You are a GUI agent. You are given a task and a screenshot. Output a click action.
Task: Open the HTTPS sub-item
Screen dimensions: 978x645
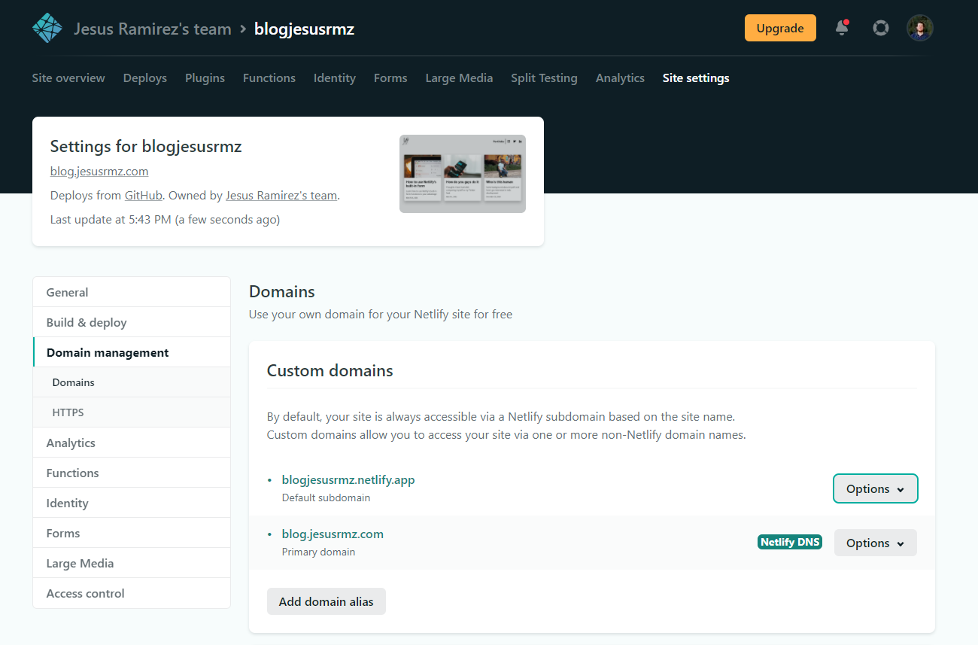click(132, 412)
